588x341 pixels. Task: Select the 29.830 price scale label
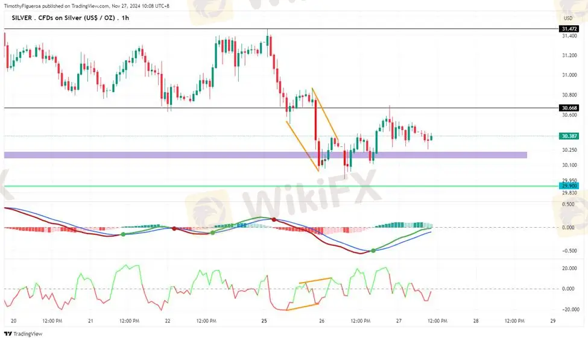tap(569, 193)
